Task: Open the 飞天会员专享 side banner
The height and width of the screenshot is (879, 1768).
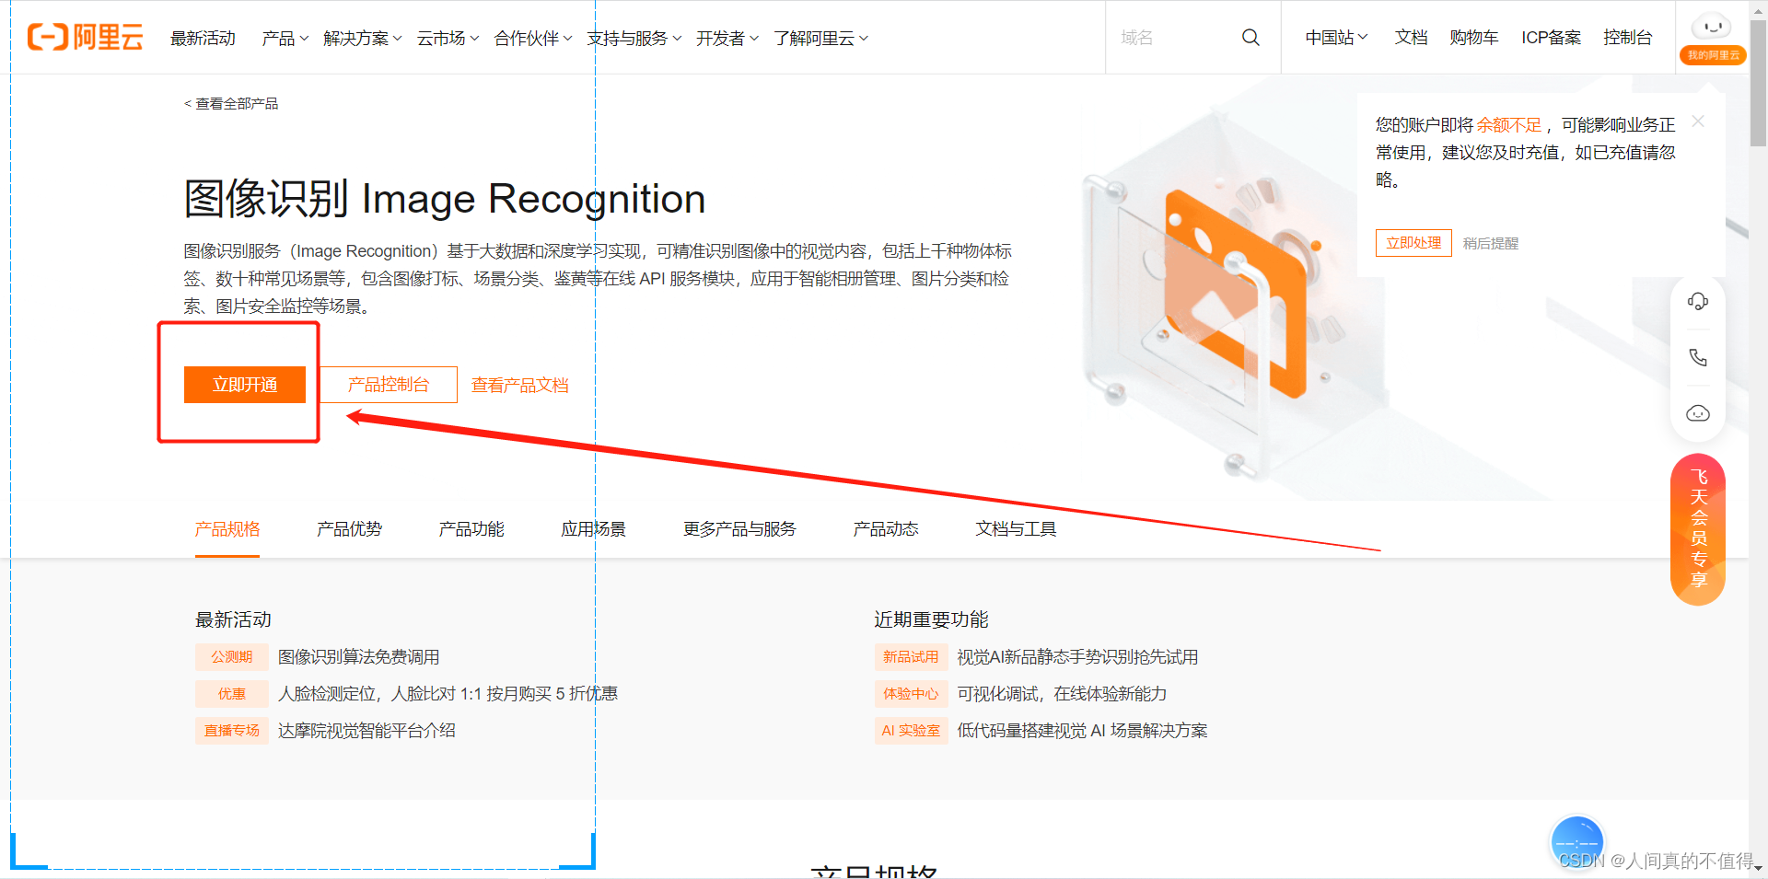Action: [x=1698, y=529]
